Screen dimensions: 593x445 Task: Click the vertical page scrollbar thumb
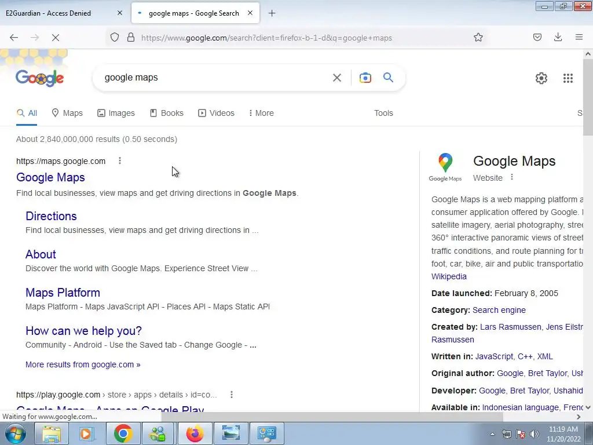588,97
